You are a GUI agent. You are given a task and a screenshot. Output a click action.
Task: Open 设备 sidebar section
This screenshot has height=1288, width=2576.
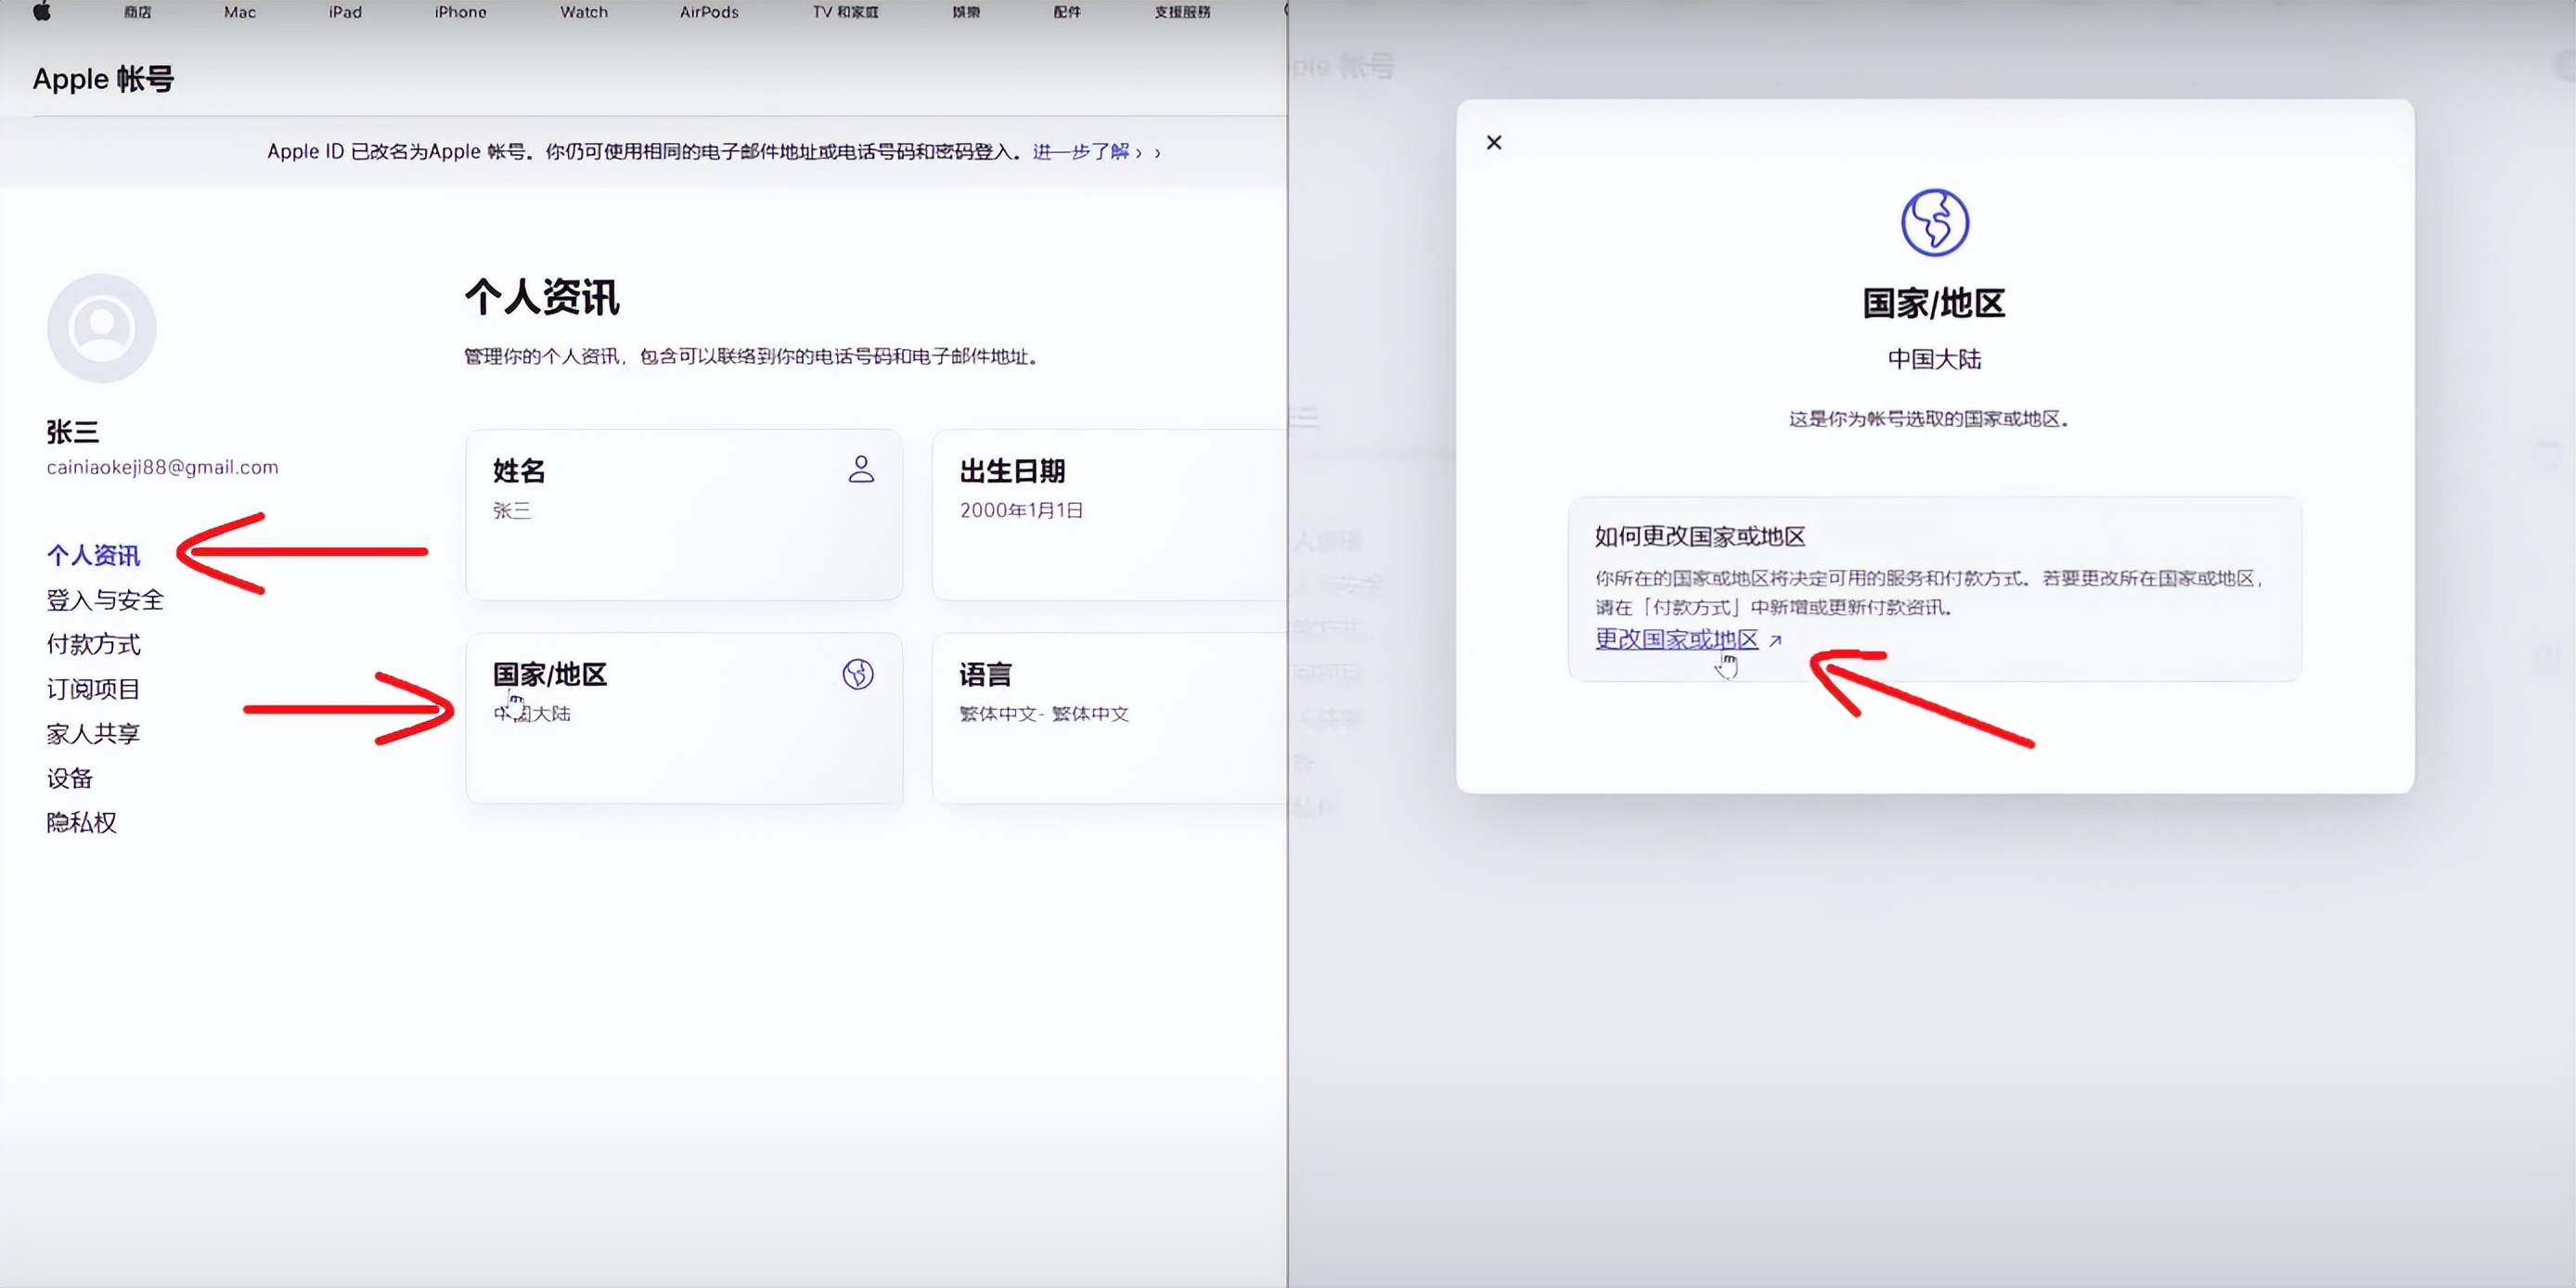tap(70, 778)
